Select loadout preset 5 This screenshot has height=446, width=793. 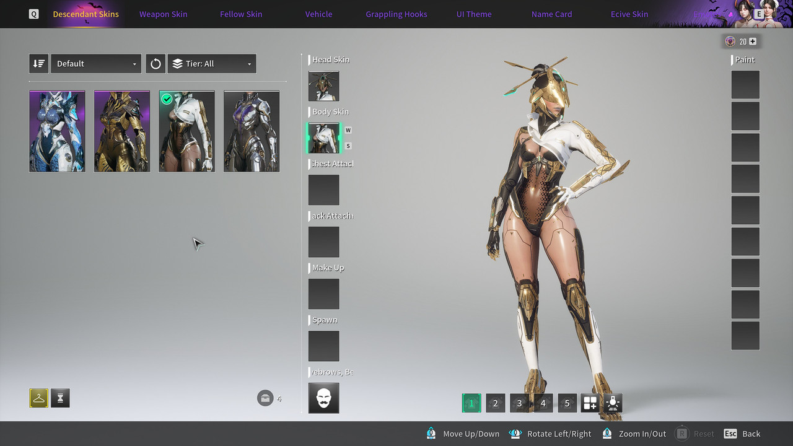click(x=567, y=403)
